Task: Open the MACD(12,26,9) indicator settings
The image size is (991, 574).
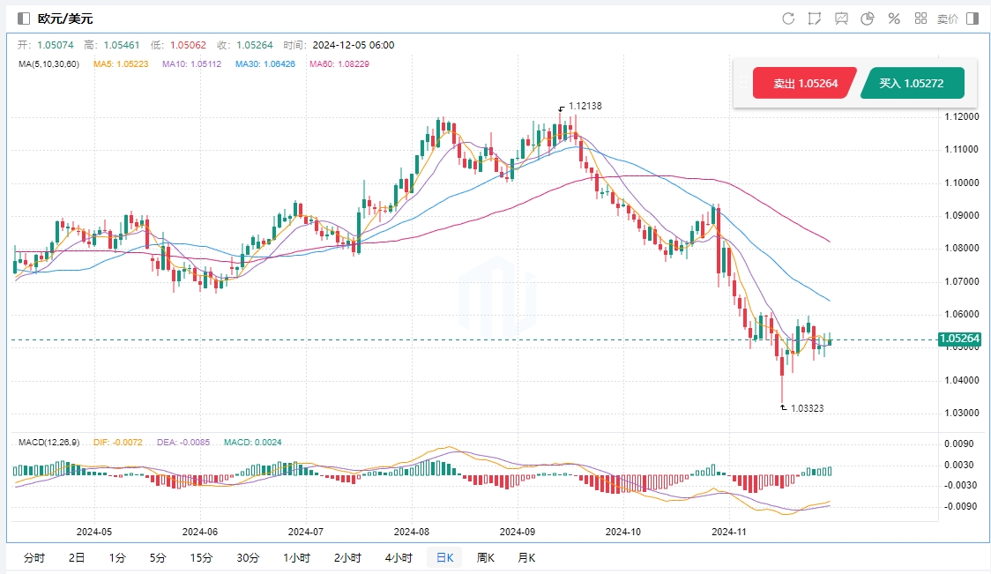Action: (48, 443)
